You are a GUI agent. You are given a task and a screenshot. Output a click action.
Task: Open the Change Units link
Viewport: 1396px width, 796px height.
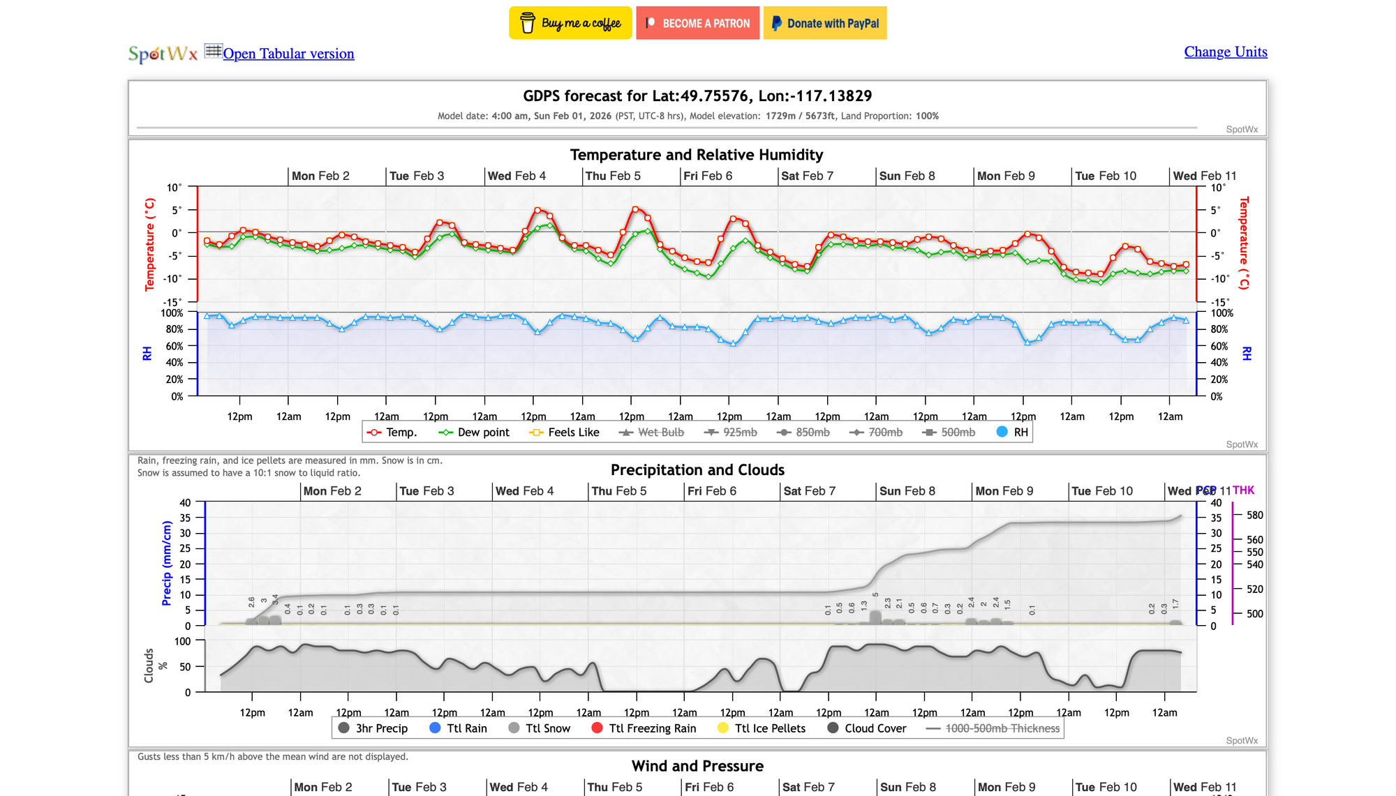[x=1225, y=52]
